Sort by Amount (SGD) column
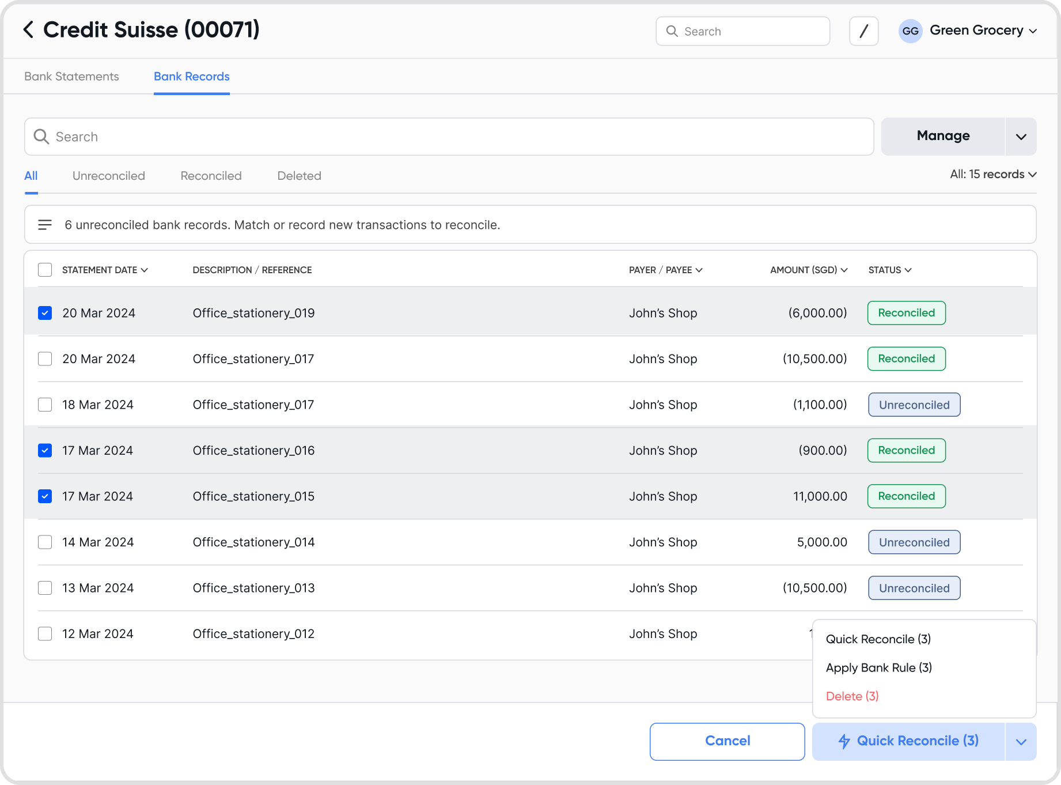Screen dimensions: 1061x785 pyautogui.click(x=809, y=270)
